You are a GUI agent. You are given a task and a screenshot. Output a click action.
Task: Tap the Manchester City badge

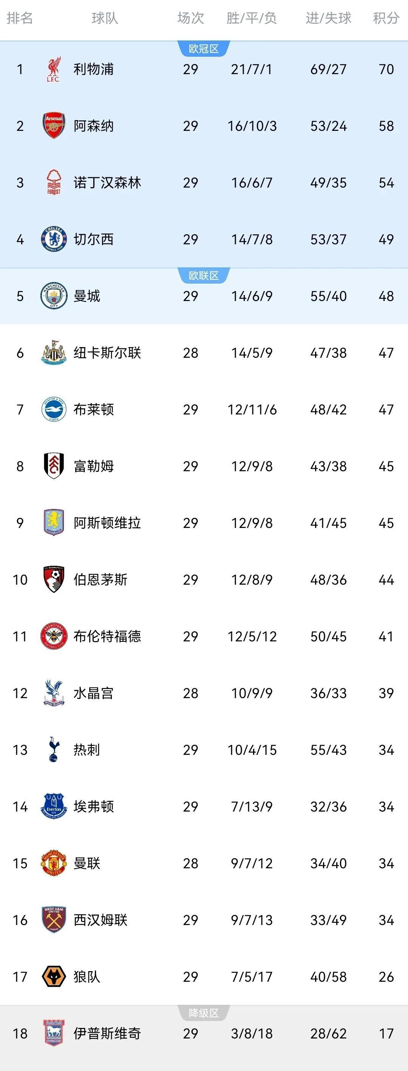point(54,296)
